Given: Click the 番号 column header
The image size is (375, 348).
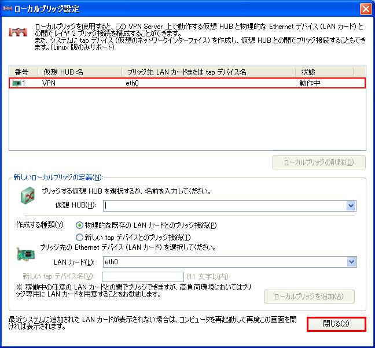Looking at the screenshot, I should [x=23, y=72].
